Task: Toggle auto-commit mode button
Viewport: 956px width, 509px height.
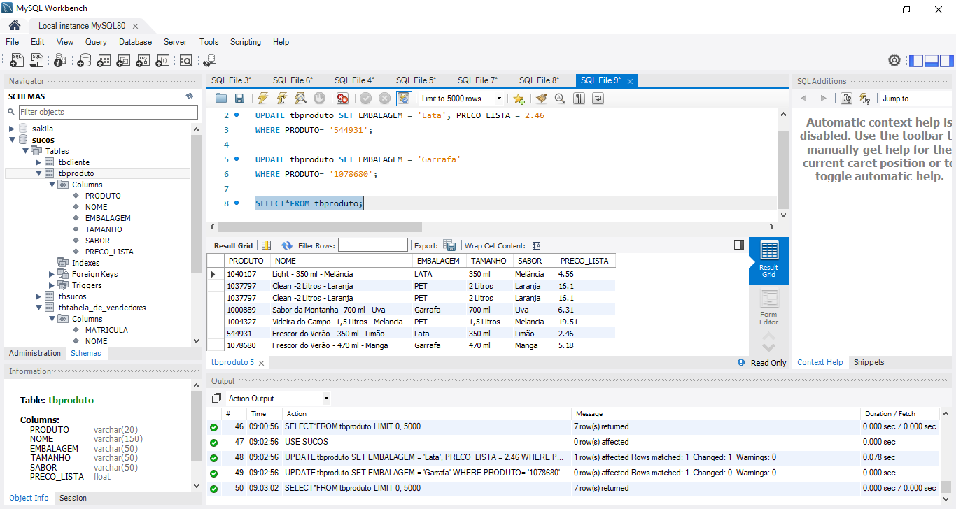Action: 404,99
